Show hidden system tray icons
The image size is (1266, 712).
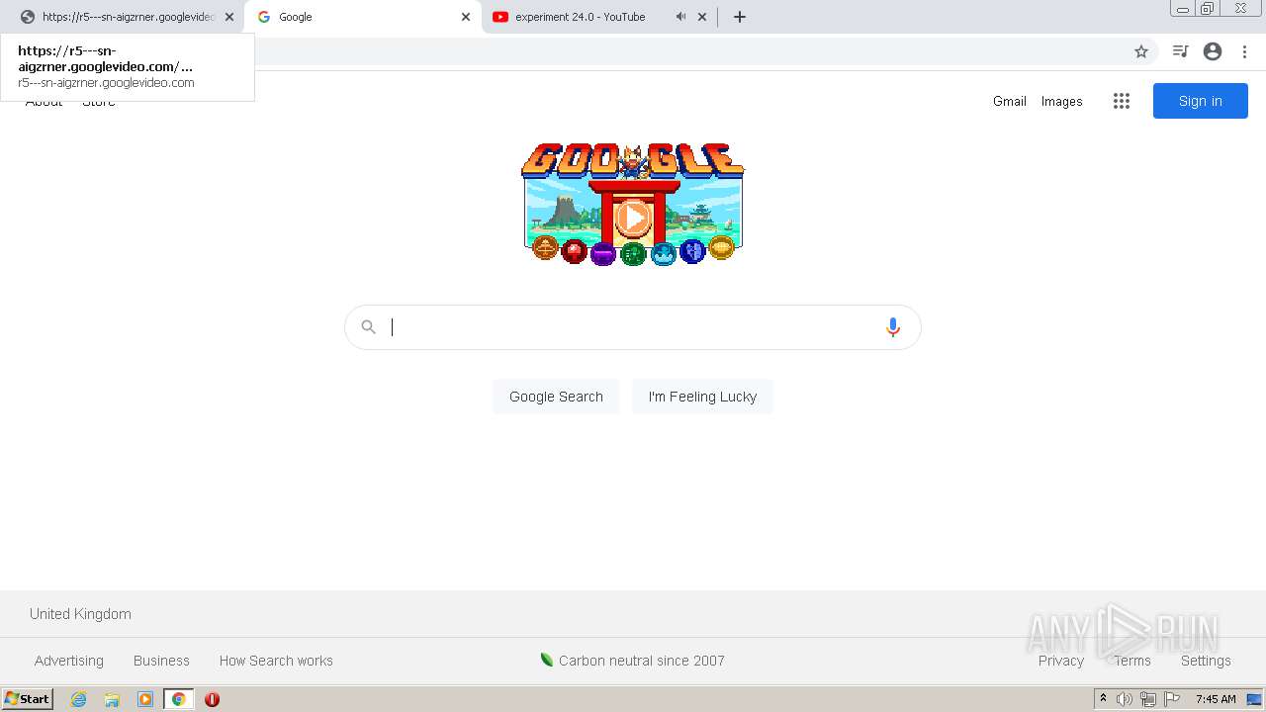[x=1103, y=699]
